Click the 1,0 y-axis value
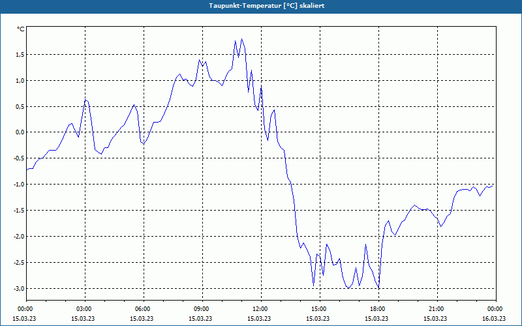The width and height of the screenshot is (522, 326). click(x=20, y=80)
